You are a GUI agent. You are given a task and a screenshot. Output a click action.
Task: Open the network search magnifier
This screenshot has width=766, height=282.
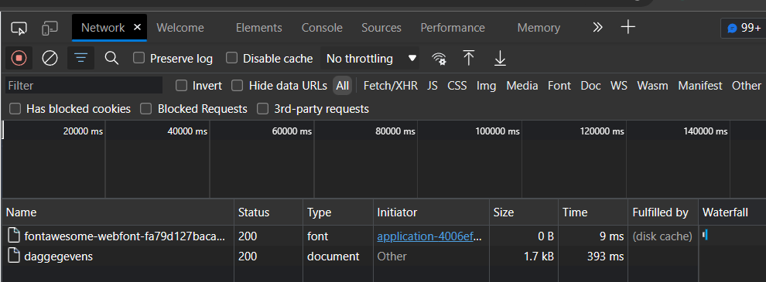click(x=112, y=59)
